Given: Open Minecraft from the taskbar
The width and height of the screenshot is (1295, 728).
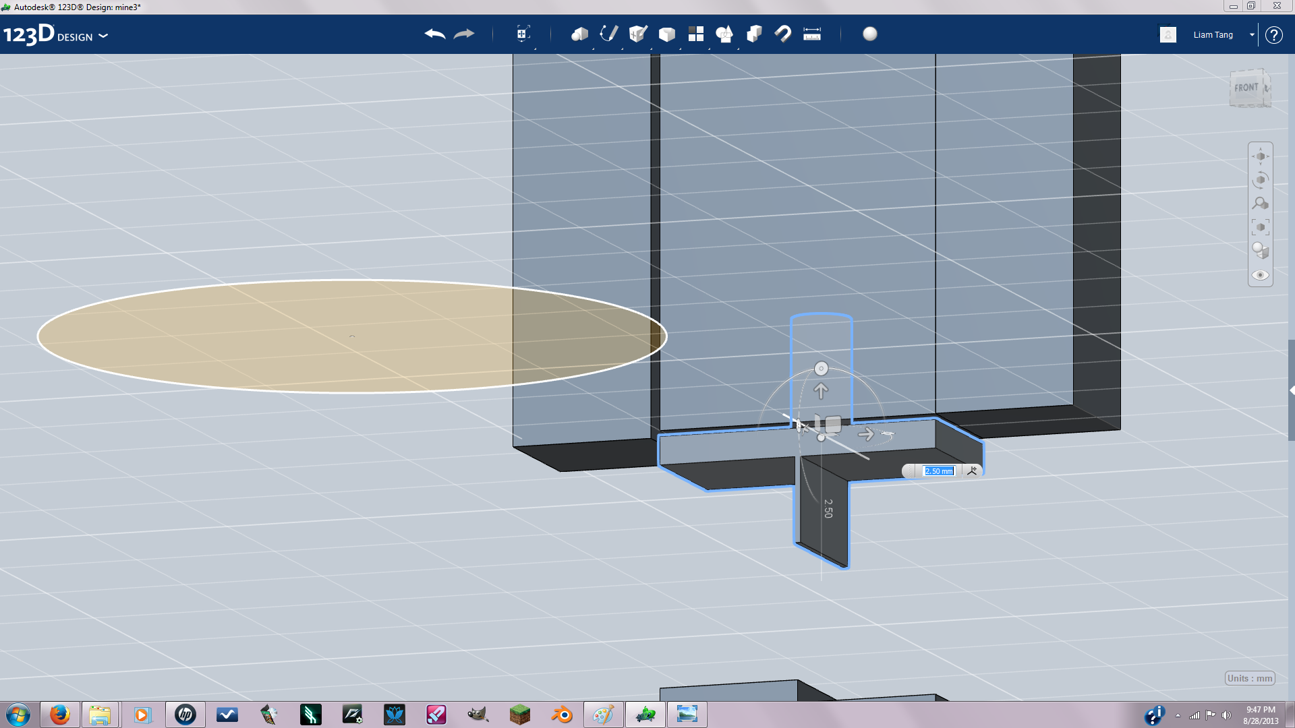Looking at the screenshot, I should click(519, 715).
